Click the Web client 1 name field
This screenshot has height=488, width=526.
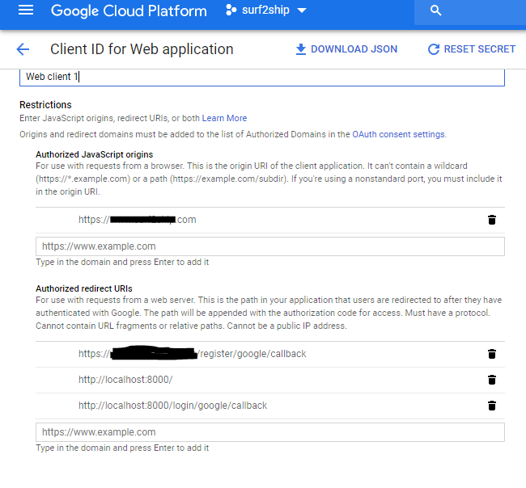coord(261,78)
